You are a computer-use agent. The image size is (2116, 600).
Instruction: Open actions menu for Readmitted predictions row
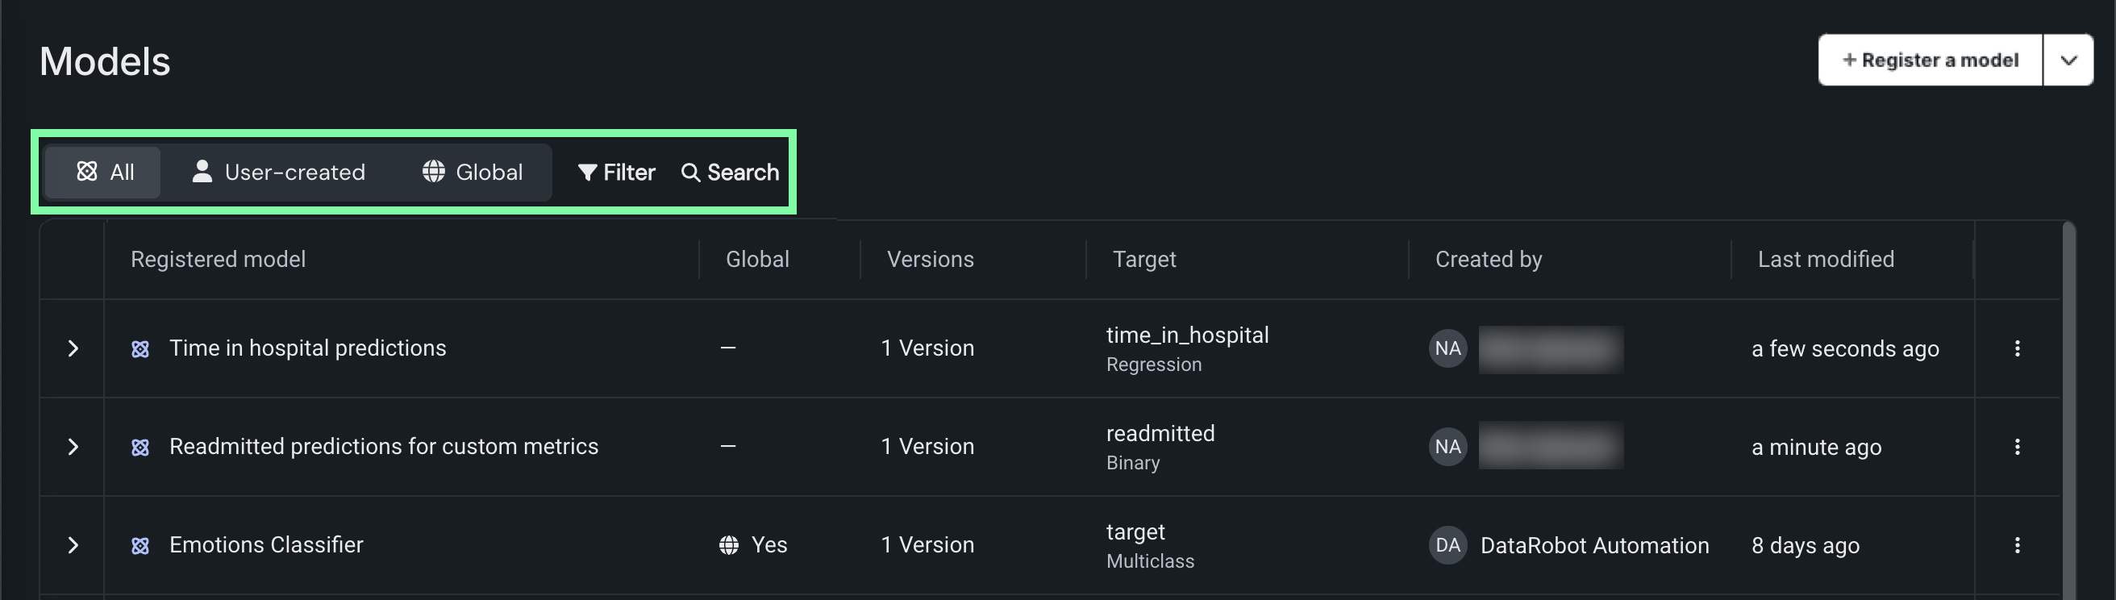(x=2017, y=447)
